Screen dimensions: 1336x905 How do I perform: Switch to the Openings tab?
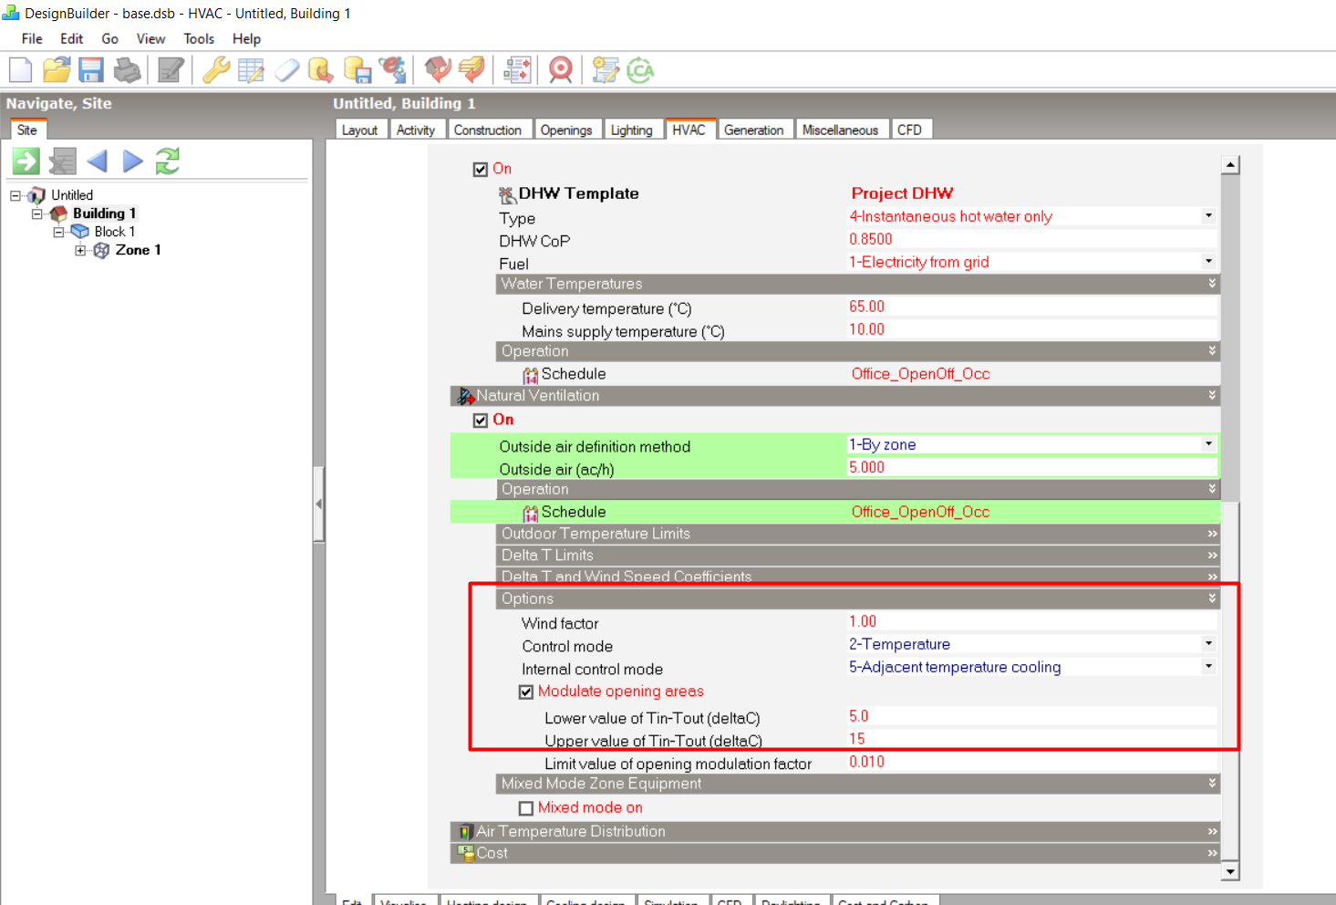pyautogui.click(x=566, y=130)
